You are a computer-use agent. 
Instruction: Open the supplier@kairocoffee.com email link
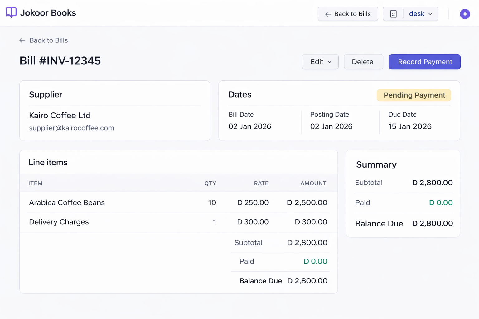click(71, 128)
